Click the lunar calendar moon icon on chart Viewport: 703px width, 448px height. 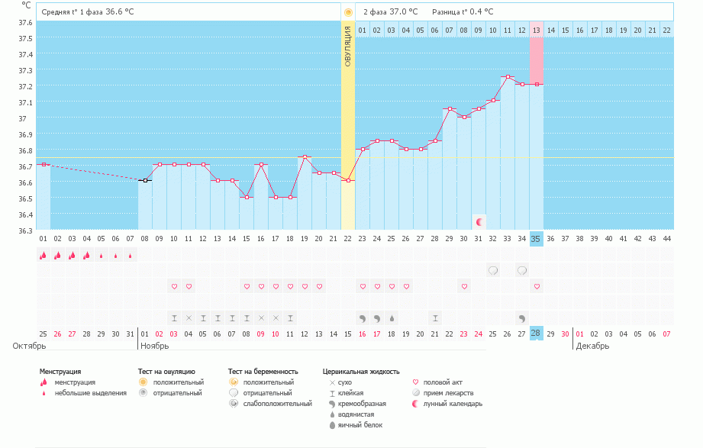click(x=479, y=222)
